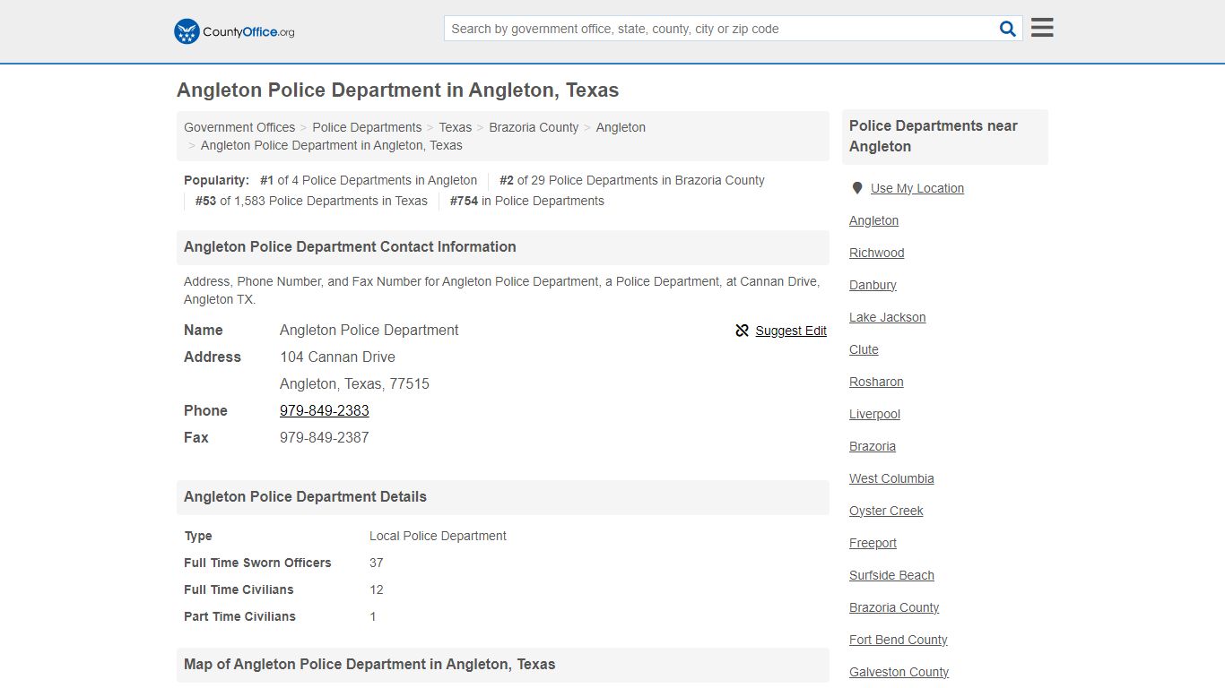Click '#754 in Police Departments' ranking
The width and height of the screenshot is (1225, 688).
[x=527, y=201]
